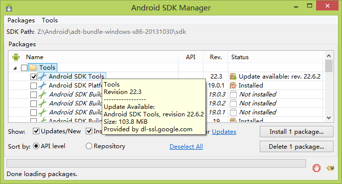The height and width of the screenshot is (184, 342).
Task: Click the 19.0.2 revision cell
Action: [x=217, y=103]
